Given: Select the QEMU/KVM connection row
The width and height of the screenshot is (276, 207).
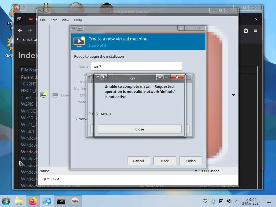Looking at the screenshot, I should pos(138,179).
